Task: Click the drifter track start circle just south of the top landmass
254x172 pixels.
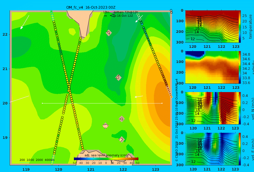Action: pos(81,38)
